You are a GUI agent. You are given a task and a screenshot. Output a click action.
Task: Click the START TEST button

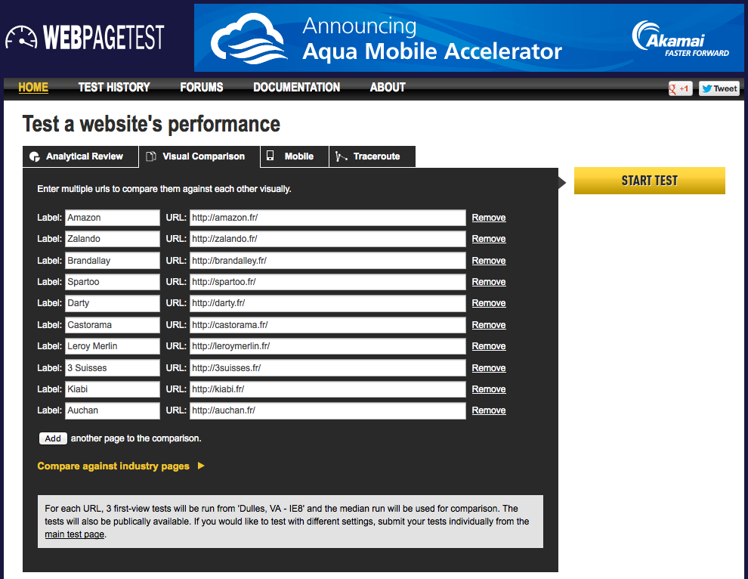coord(649,181)
